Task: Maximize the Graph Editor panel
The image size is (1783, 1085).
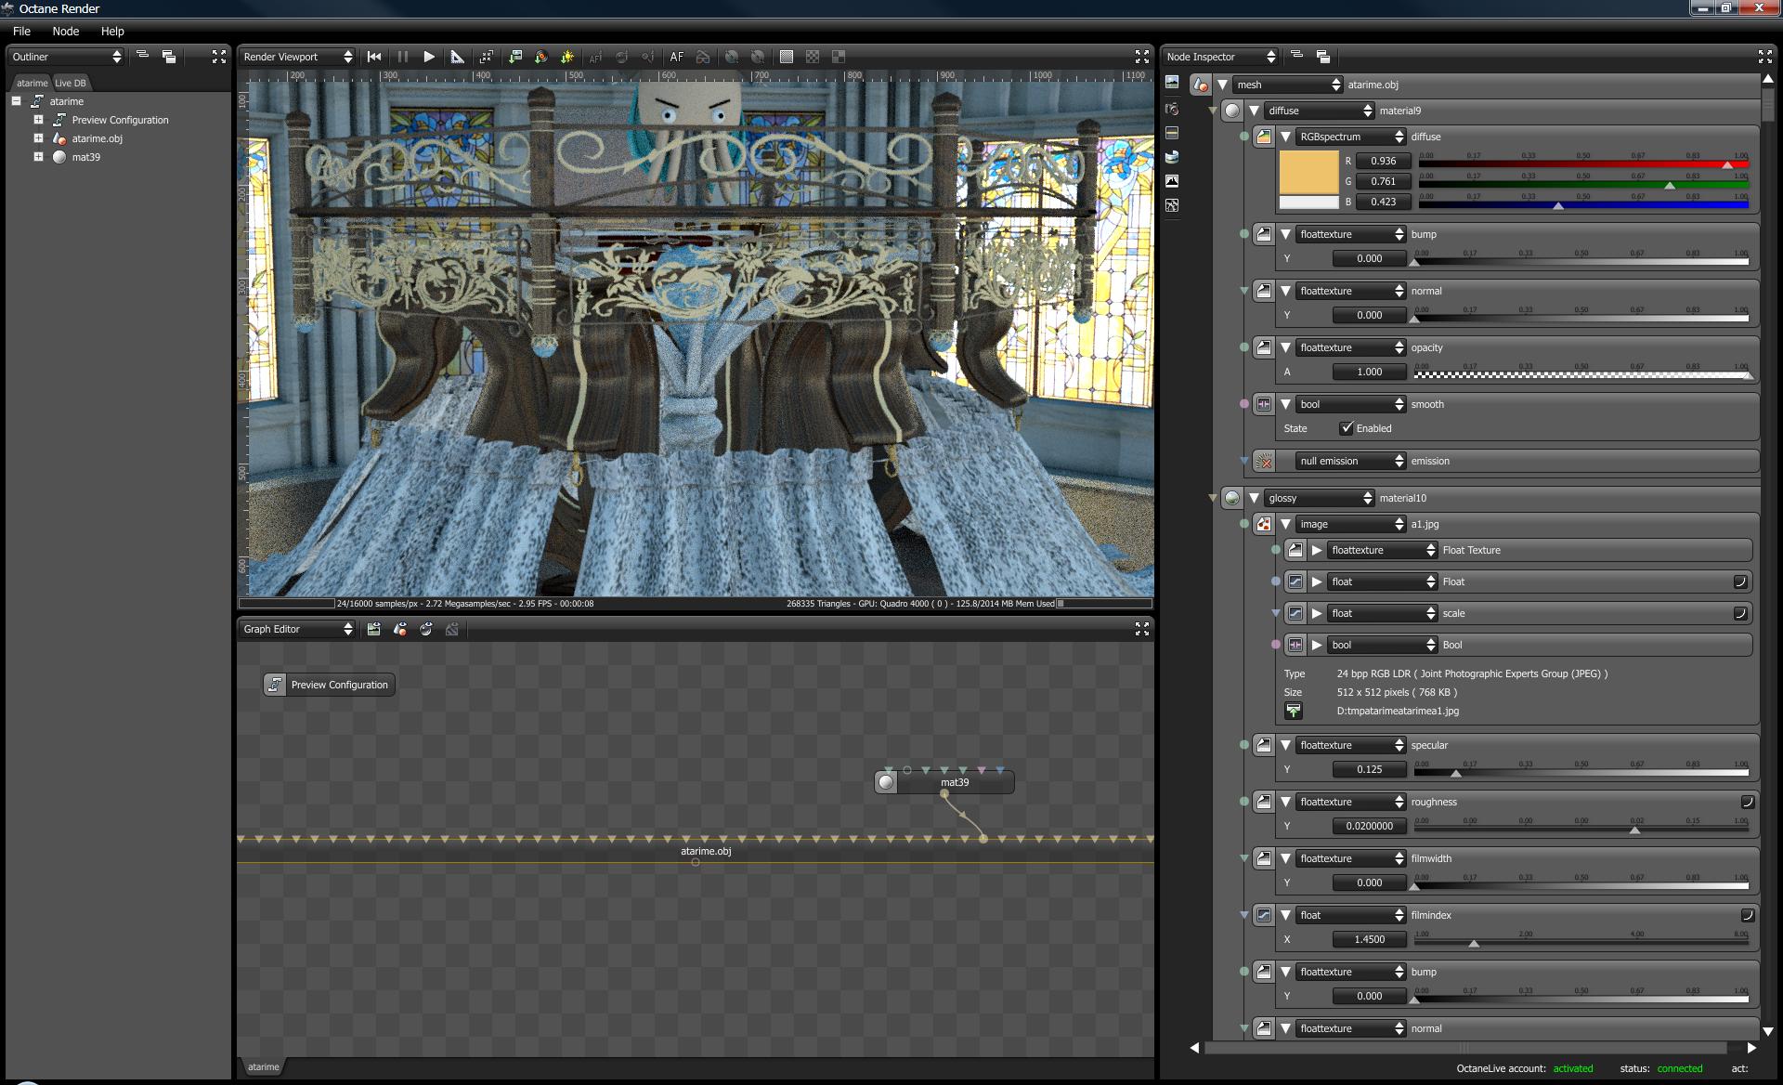Action: click(x=1142, y=629)
